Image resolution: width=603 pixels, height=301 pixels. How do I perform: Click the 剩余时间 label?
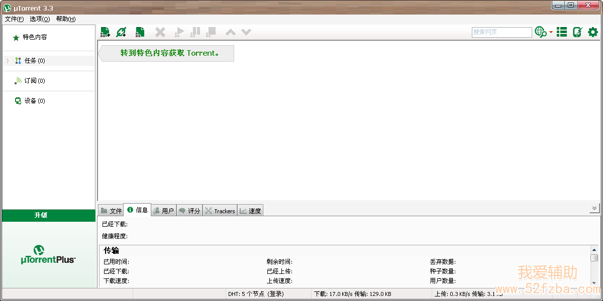point(279,262)
